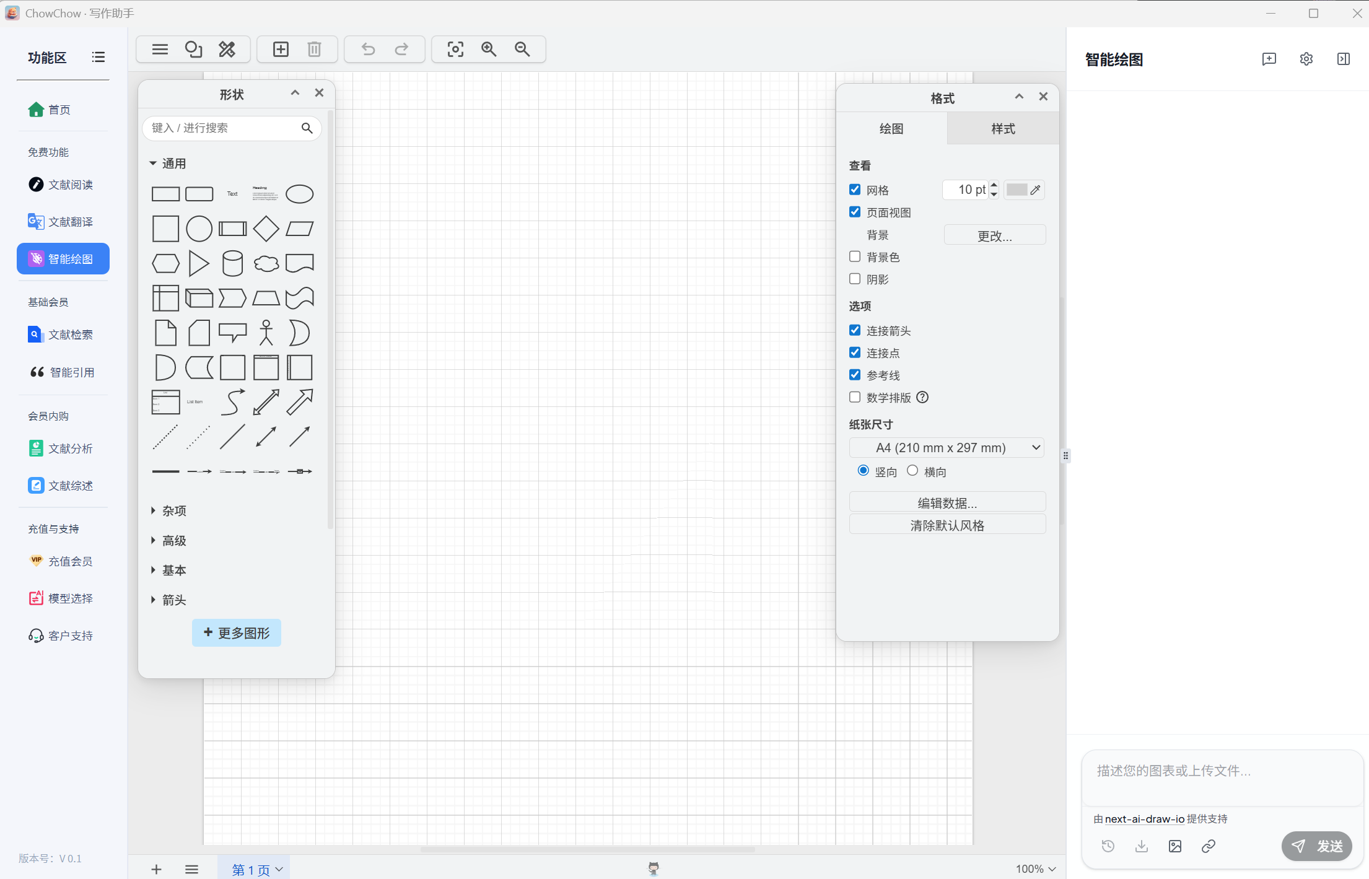Open chat settings gear icon

(x=1306, y=59)
